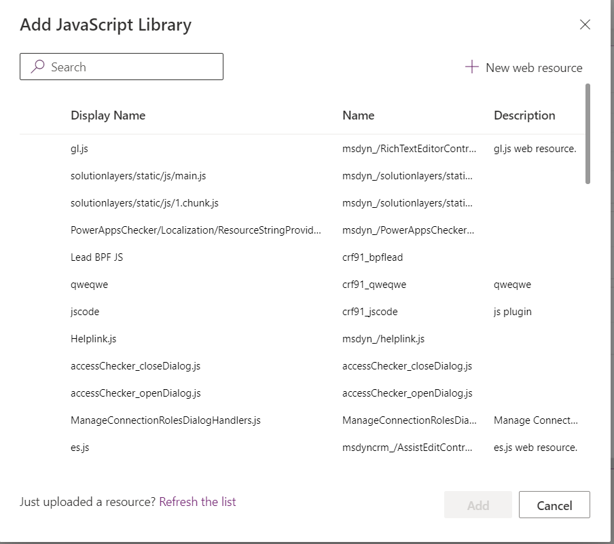The image size is (614, 544).
Task: Sort by the Description column header
Action: tap(524, 115)
